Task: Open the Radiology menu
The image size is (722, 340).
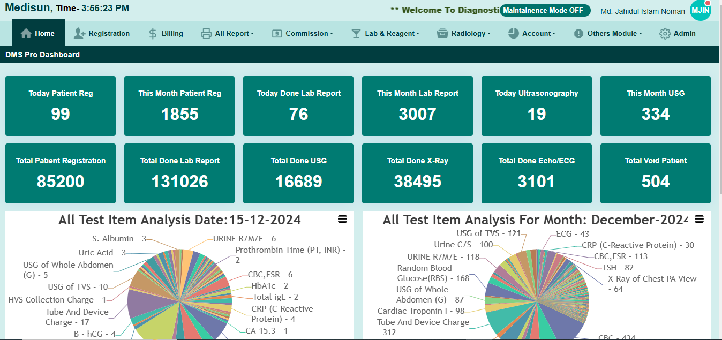Action: [x=470, y=33]
